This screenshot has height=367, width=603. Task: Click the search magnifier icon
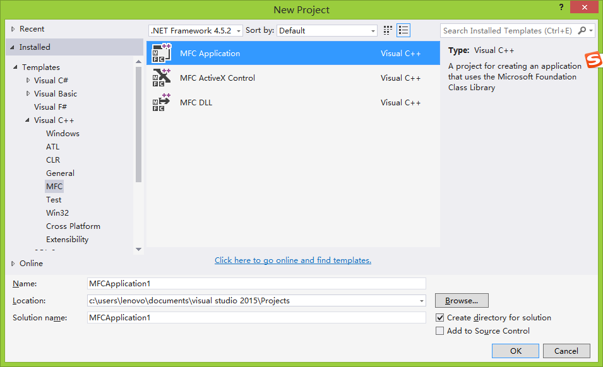[x=582, y=30]
